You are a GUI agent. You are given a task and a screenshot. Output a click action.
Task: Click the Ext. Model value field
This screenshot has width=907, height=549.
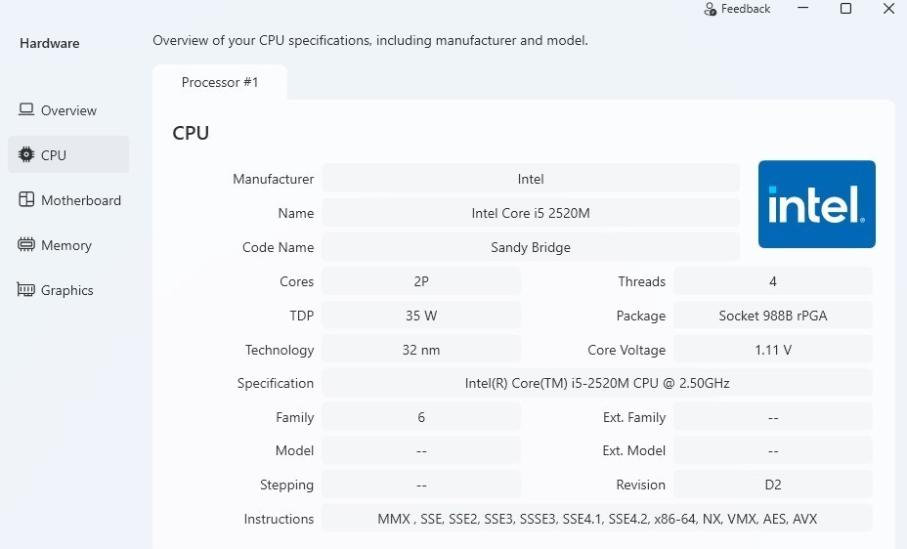point(773,450)
